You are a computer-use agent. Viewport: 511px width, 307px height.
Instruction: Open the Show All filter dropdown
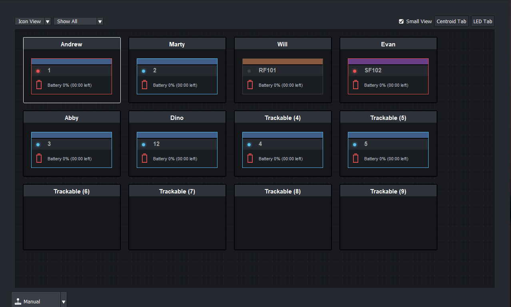point(76,21)
